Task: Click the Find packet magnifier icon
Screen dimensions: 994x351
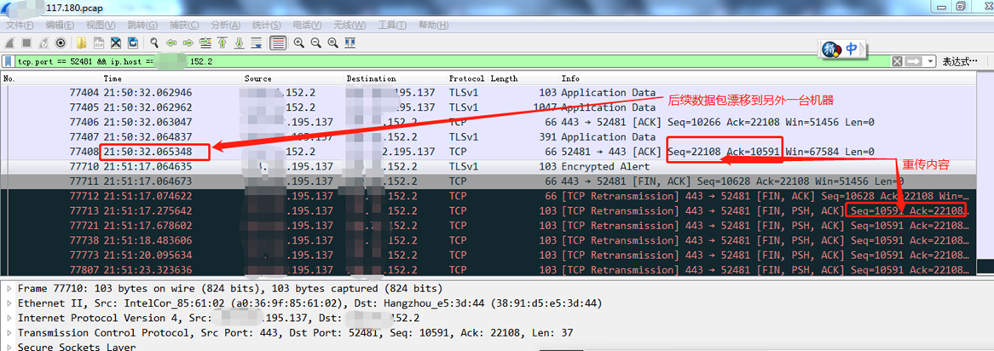Action: click(x=155, y=43)
